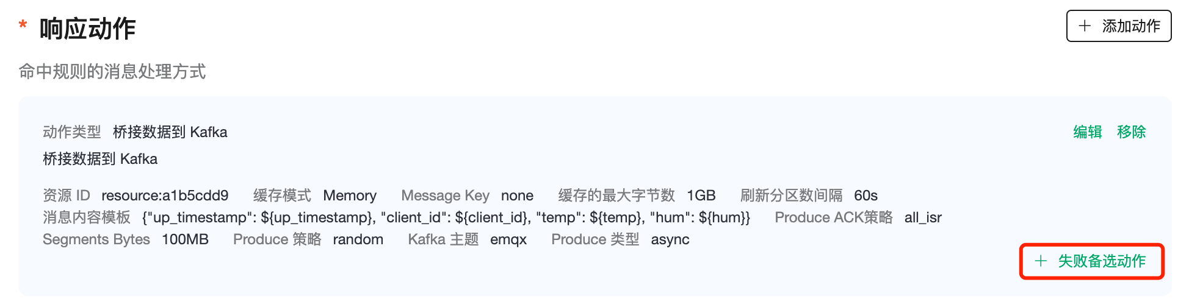Remove the action via 移除 link
The image size is (1189, 307).
coord(1131,132)
